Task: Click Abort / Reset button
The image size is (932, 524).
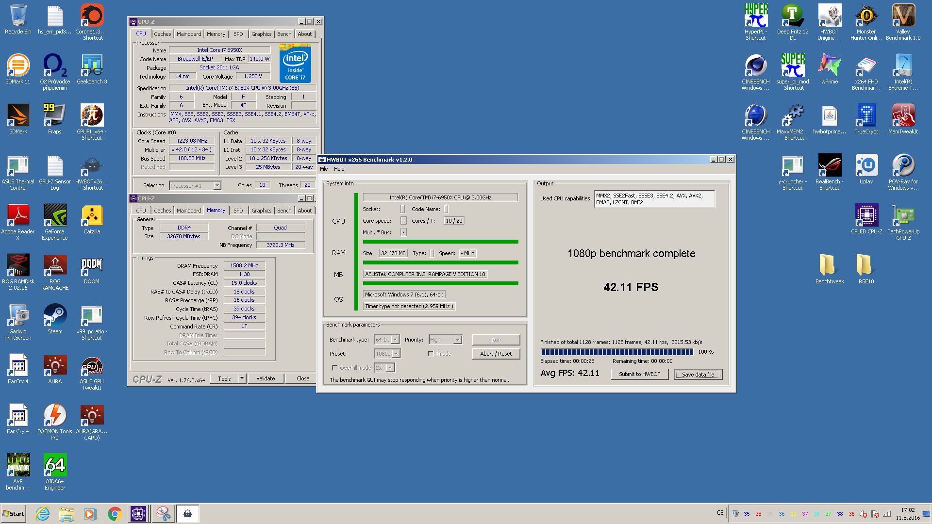Action: [x=496, y=354]
